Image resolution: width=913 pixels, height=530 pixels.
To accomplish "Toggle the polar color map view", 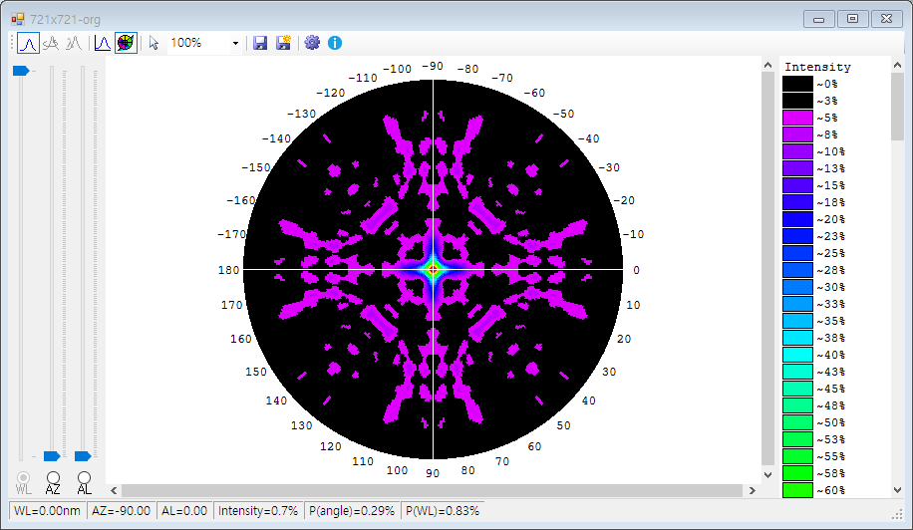I will click(126, 43).
